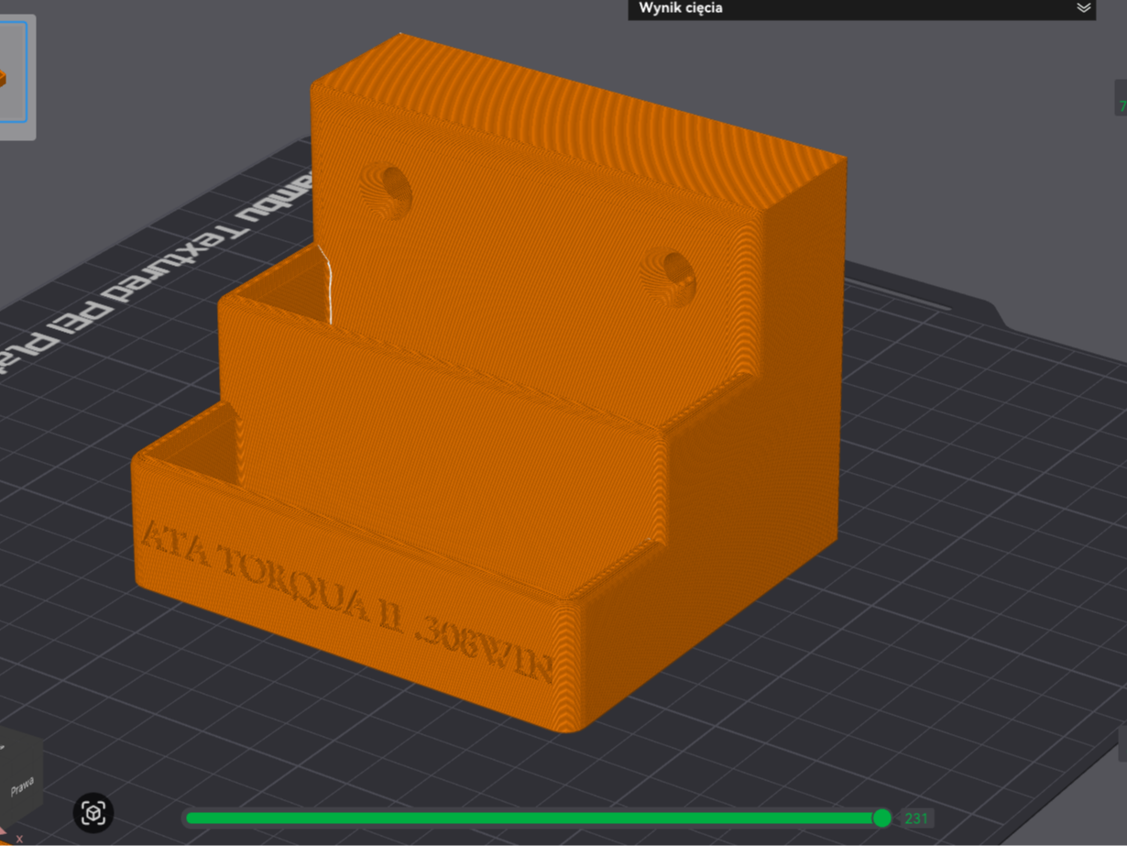The height and width of the screenshot is (846, 1127).
Task: Click the green layer progress track
Action: [x=533, y=818]
